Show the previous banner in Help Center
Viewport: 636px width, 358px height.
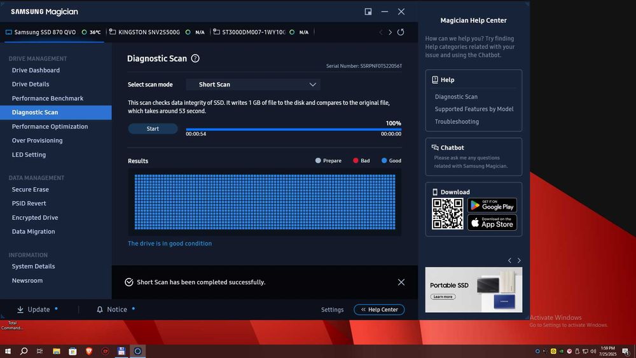(509, 261)
